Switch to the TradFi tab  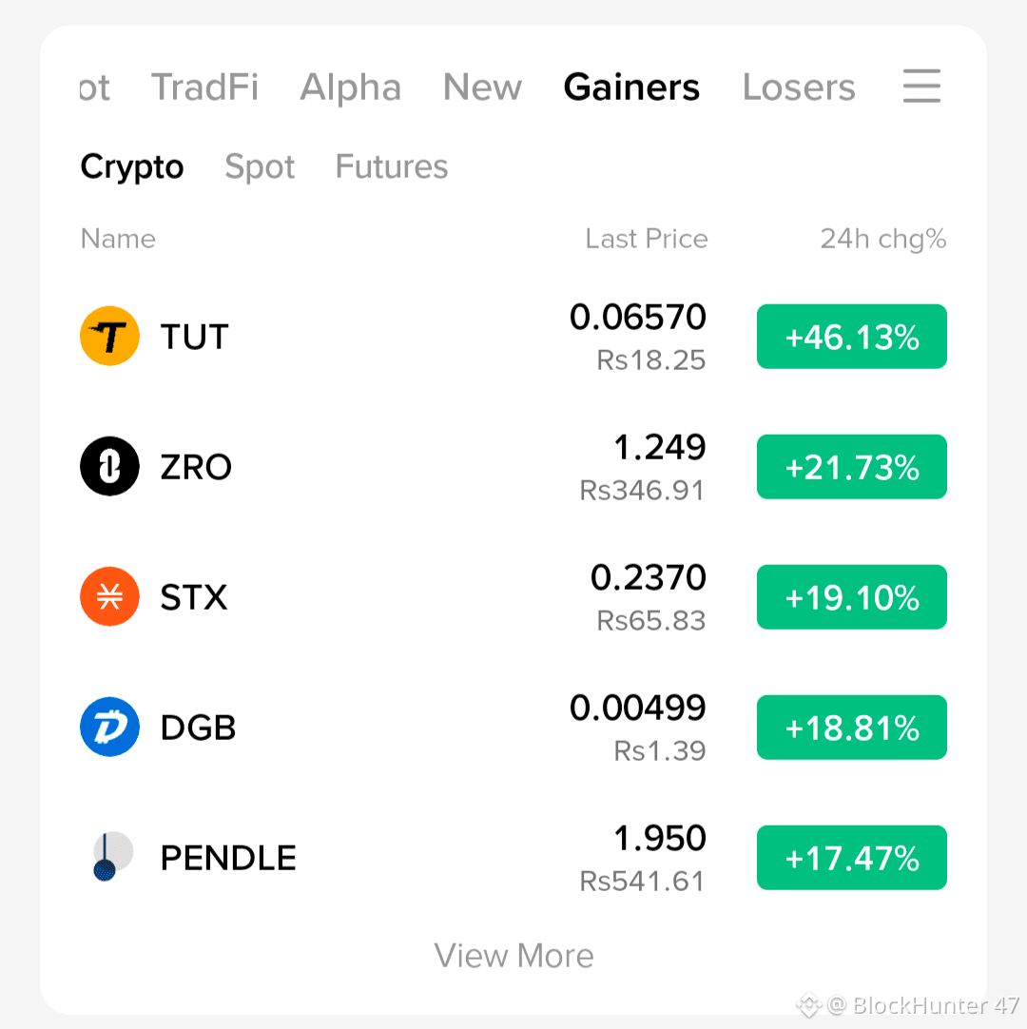pyautogui.click(x=204, y=87)
